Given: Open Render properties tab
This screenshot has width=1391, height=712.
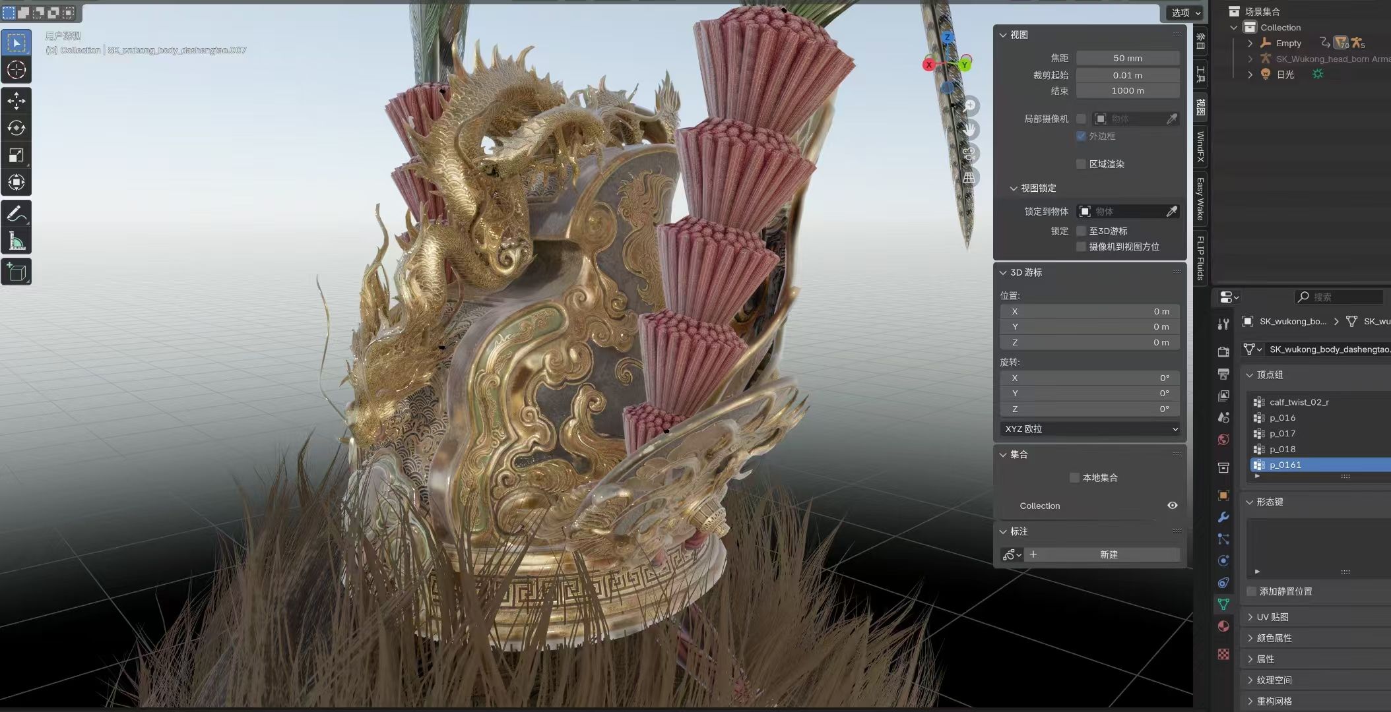Looking at the screenshot, I should (x=1223, y=351).
